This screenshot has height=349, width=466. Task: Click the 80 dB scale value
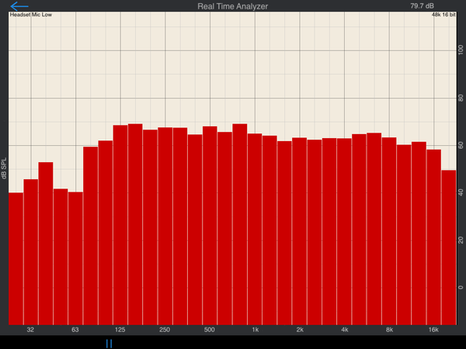pos(461,98)
